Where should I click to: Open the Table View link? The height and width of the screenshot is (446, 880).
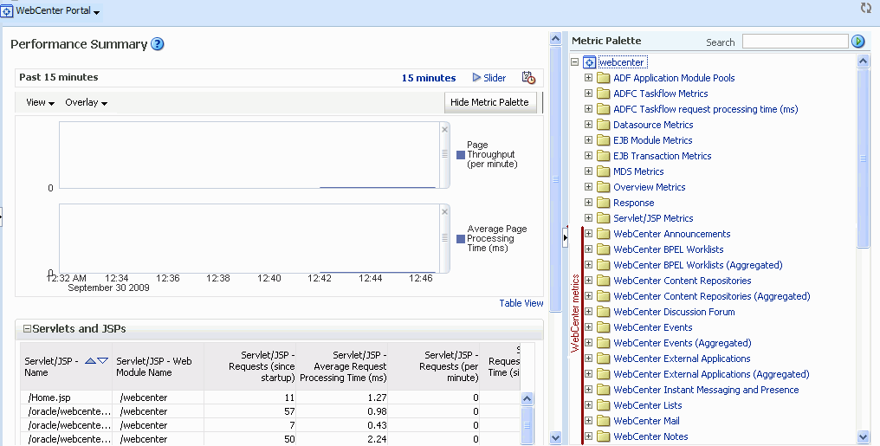pos(521,303)
